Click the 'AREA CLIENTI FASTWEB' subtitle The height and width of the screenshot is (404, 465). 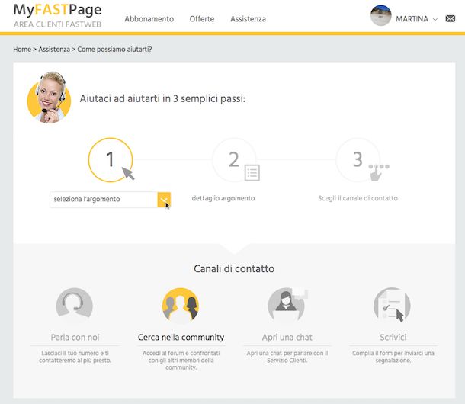point(57,24)
